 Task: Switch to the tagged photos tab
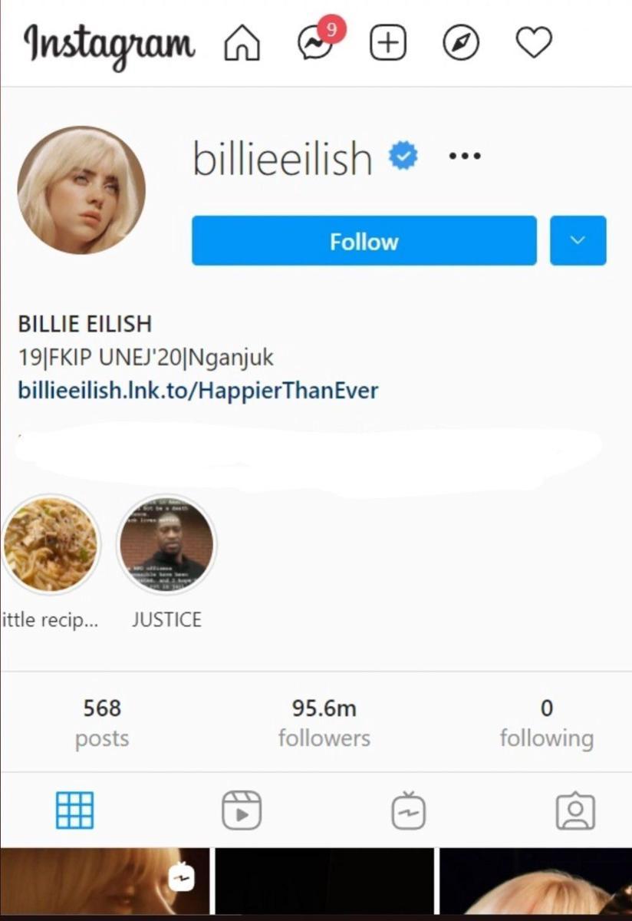575,810
